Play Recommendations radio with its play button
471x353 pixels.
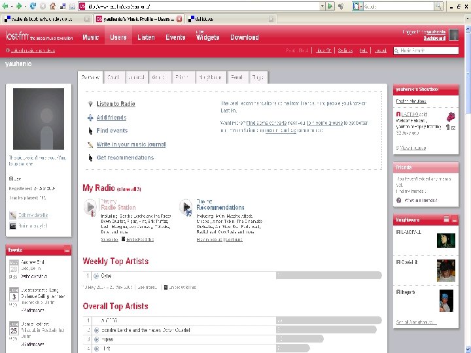pos(186,207)
